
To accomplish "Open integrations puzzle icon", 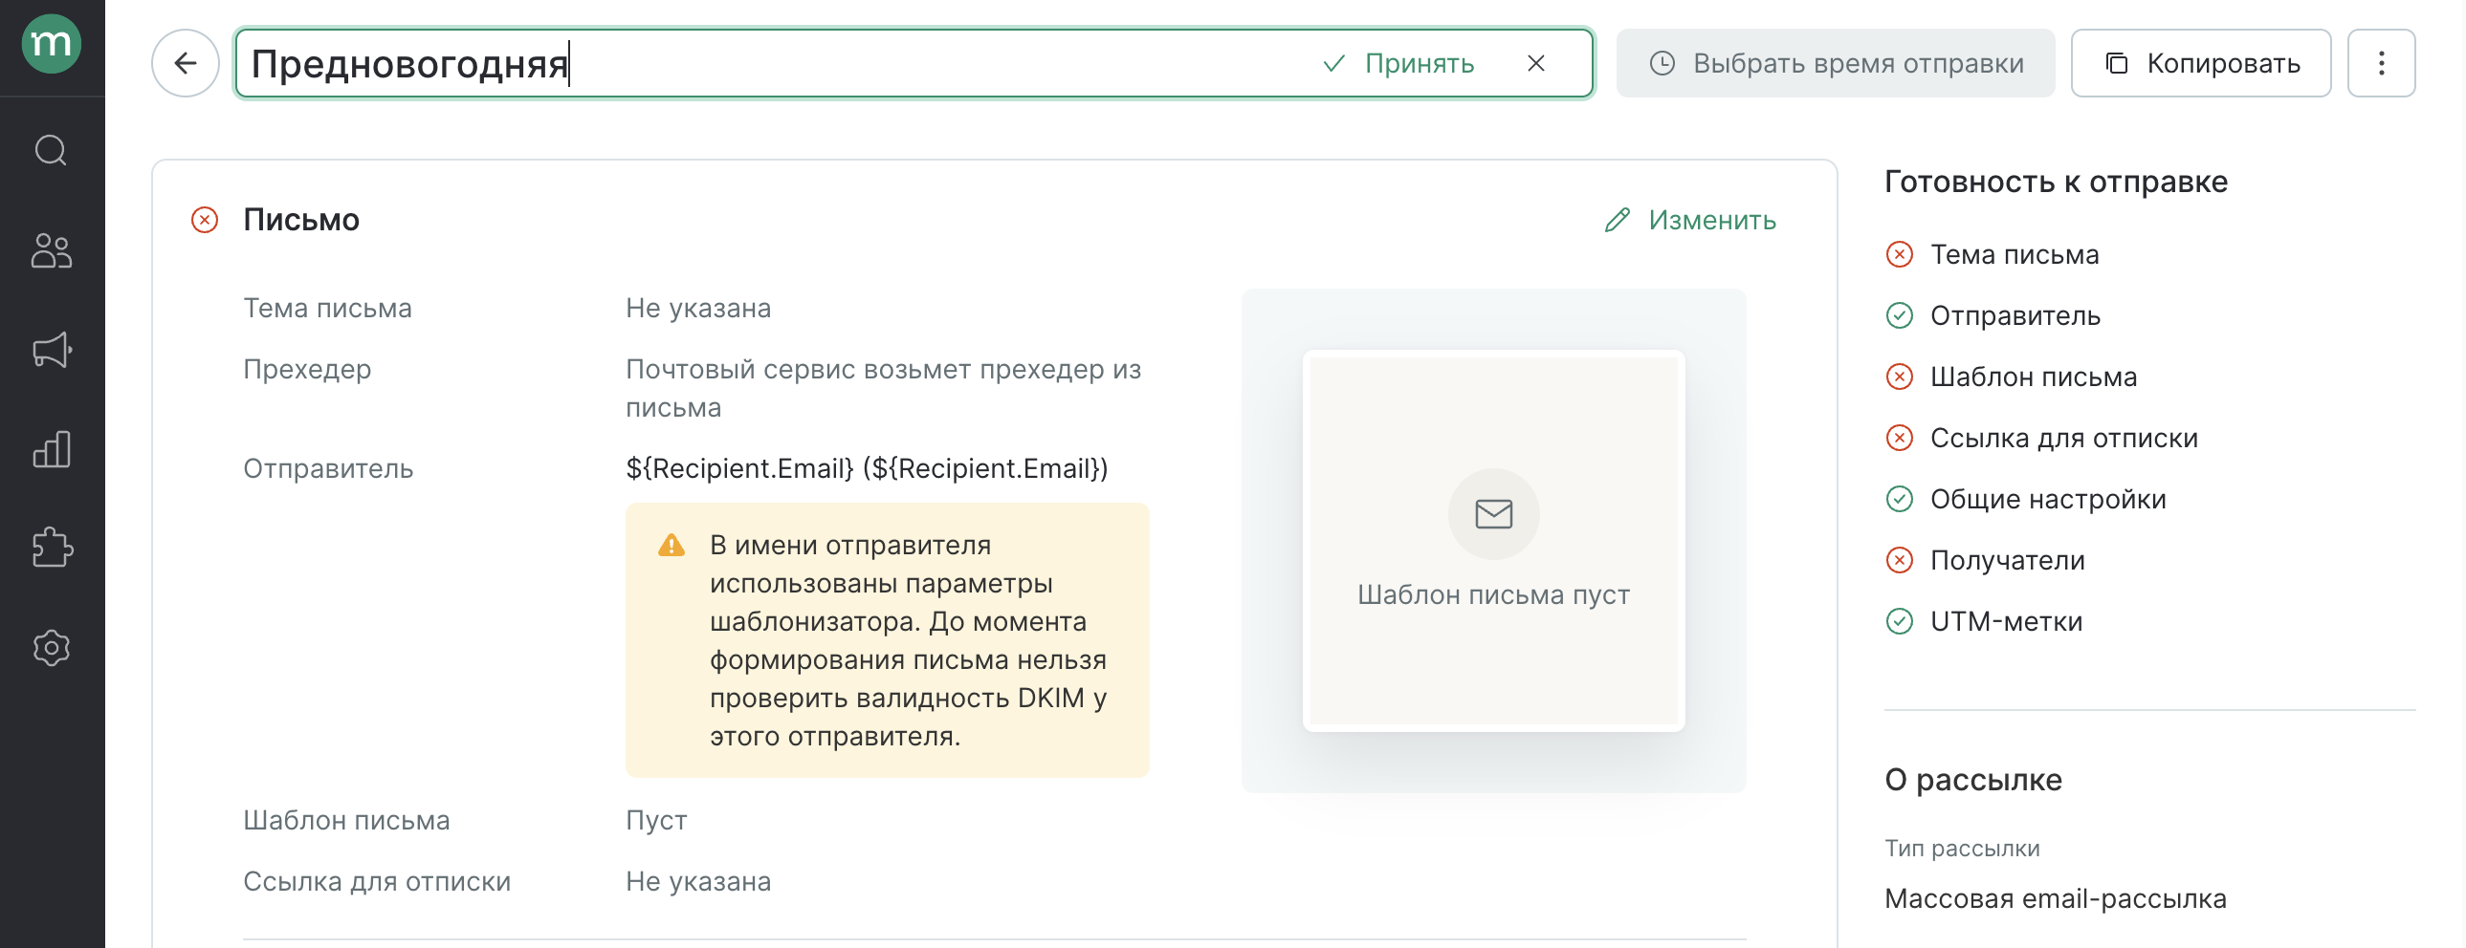I will pyautogui.click(x=52, y=549).
